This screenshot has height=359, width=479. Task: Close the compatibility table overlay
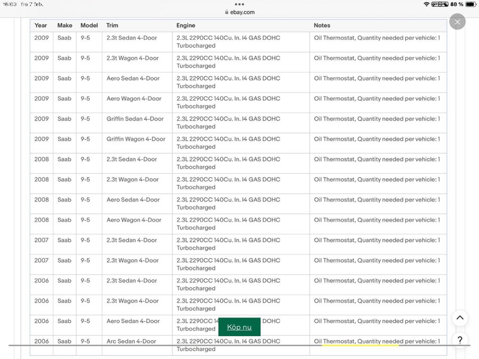(x=457, y=22)
